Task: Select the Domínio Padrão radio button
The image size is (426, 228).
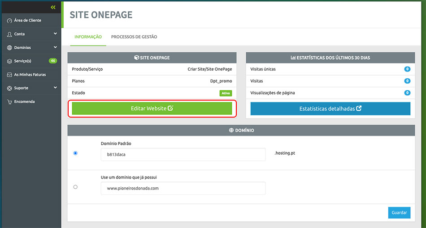Action: click(75, 153)
